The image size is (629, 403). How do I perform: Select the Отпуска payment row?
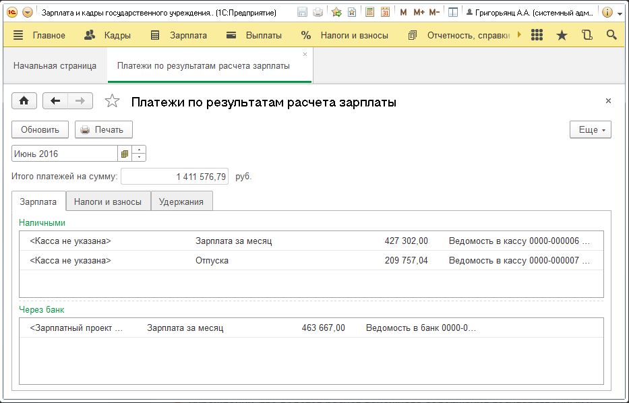(212, 260)
